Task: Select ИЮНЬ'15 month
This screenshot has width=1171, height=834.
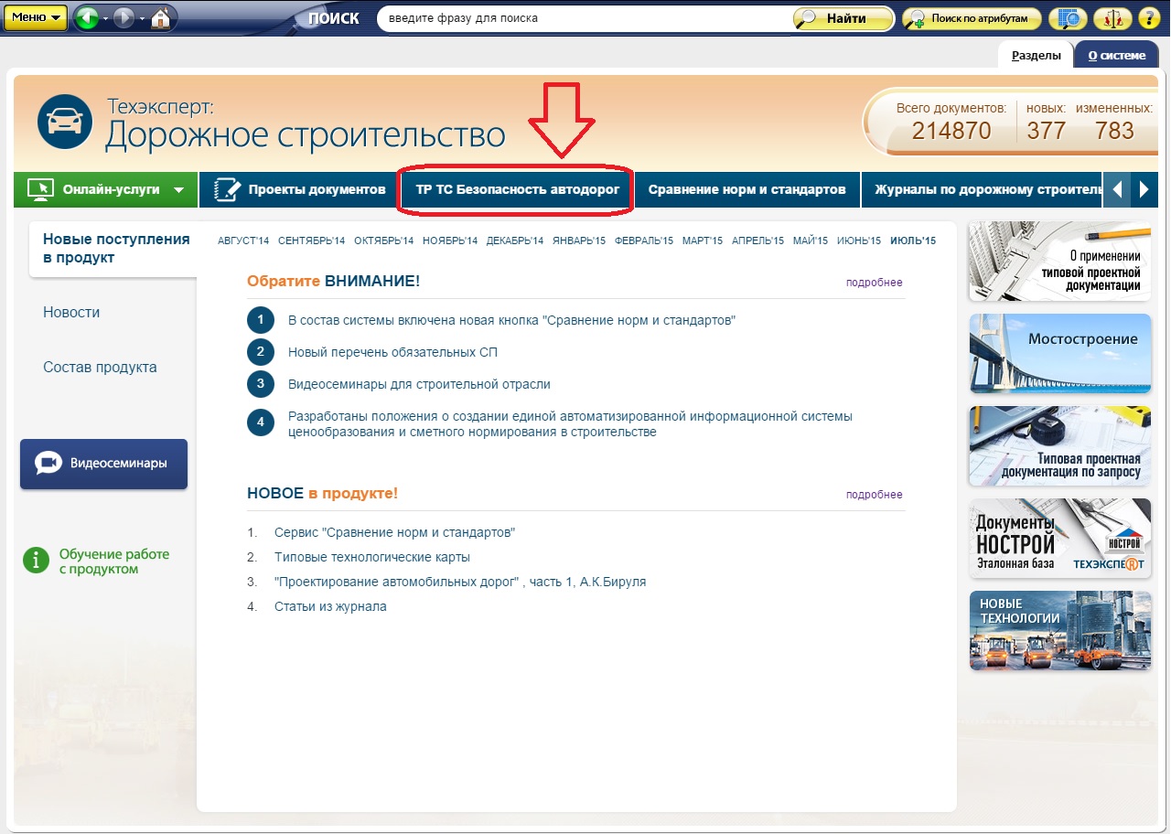Action: click(860, 241)
